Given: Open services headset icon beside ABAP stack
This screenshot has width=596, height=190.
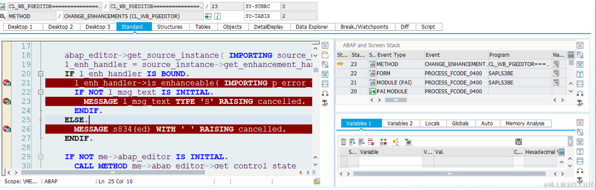Looking at the screenshot, I should point(580,93).
